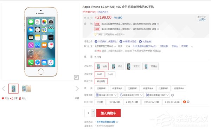Choose 优惠套装6 bundle tab
211x130 pixels.
179,88
